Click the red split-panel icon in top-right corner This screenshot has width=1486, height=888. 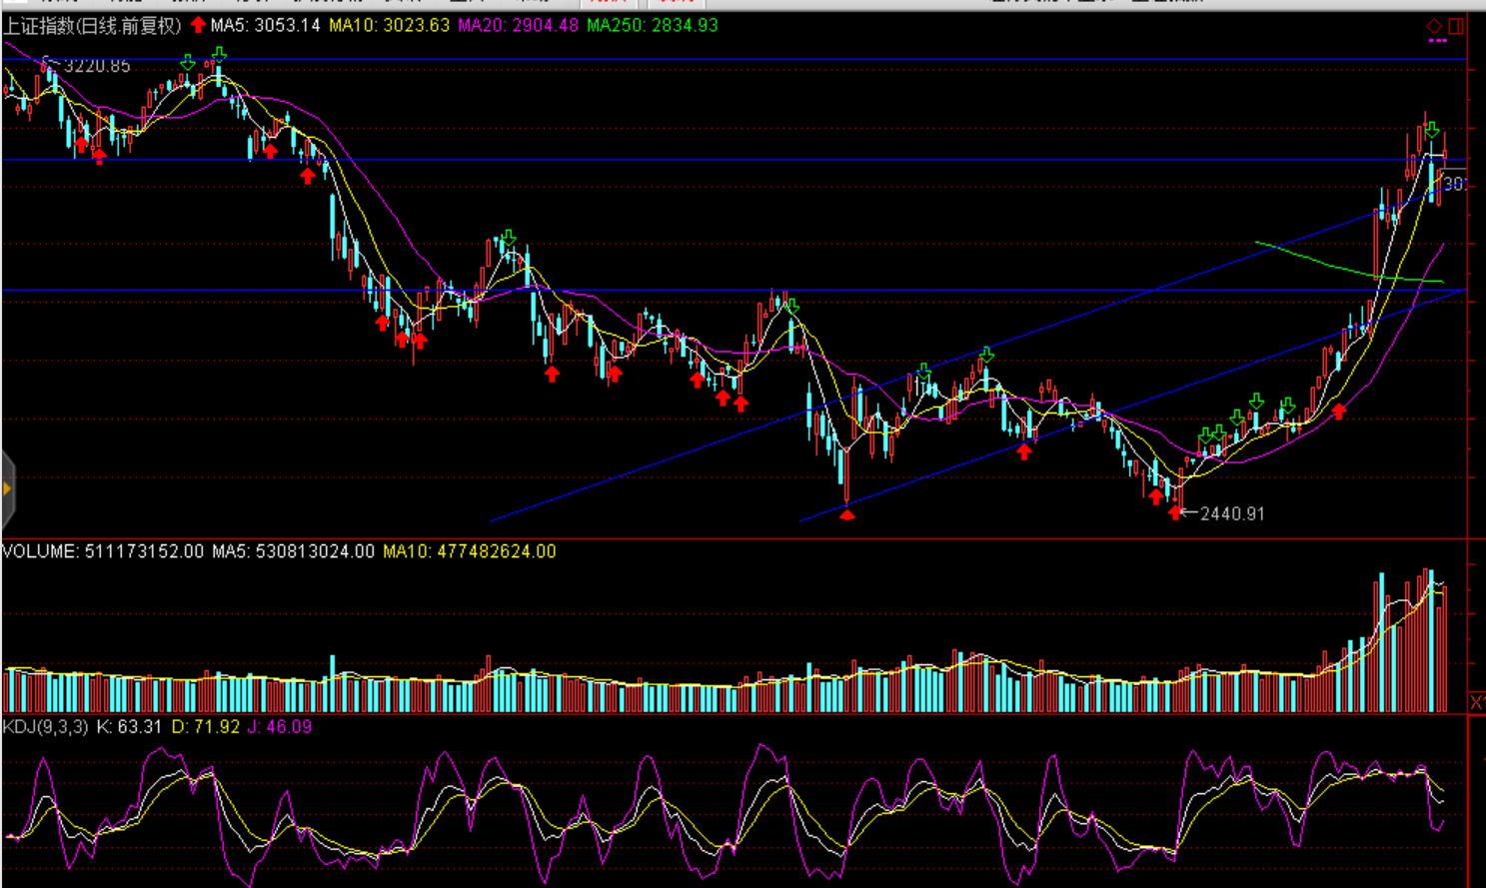(1456, 26)
